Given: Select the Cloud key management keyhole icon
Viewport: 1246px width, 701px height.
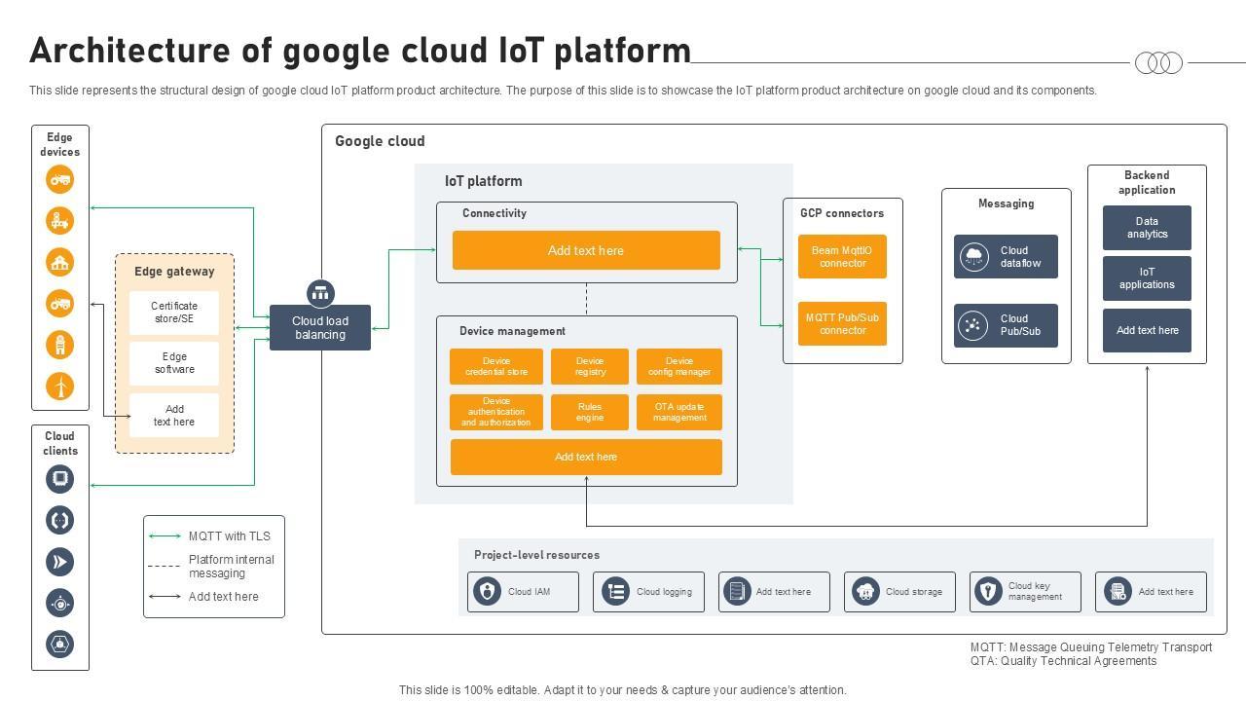Looking at the screenshot, I should tap(988, 591).
